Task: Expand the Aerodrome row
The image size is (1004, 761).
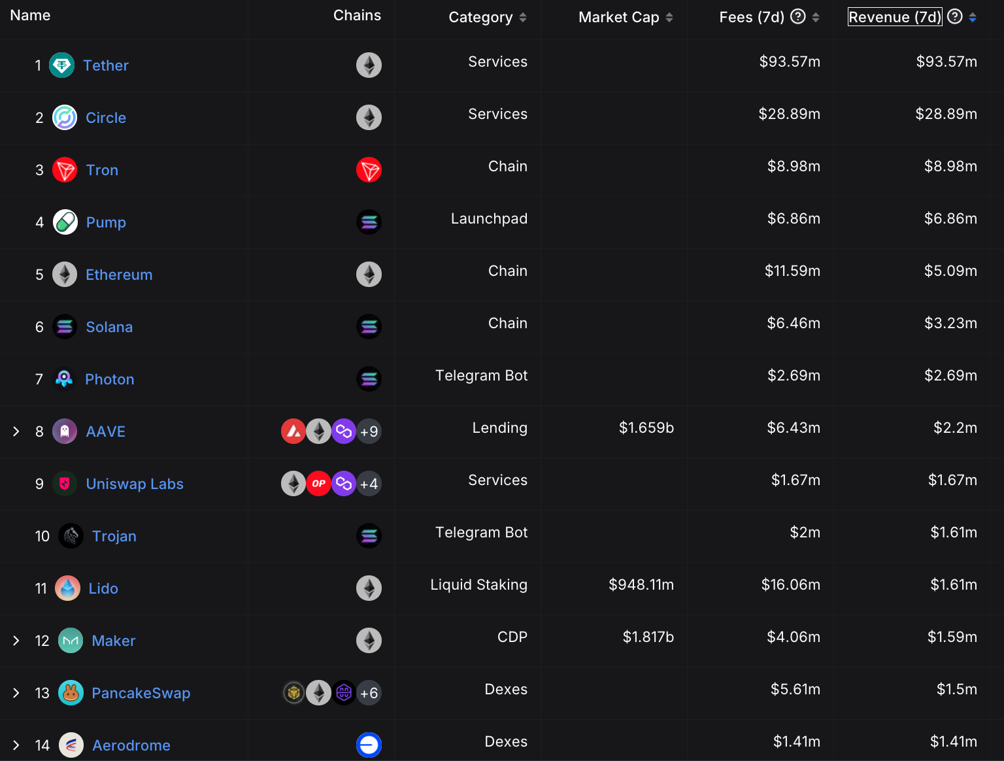Action: (16, 745)
